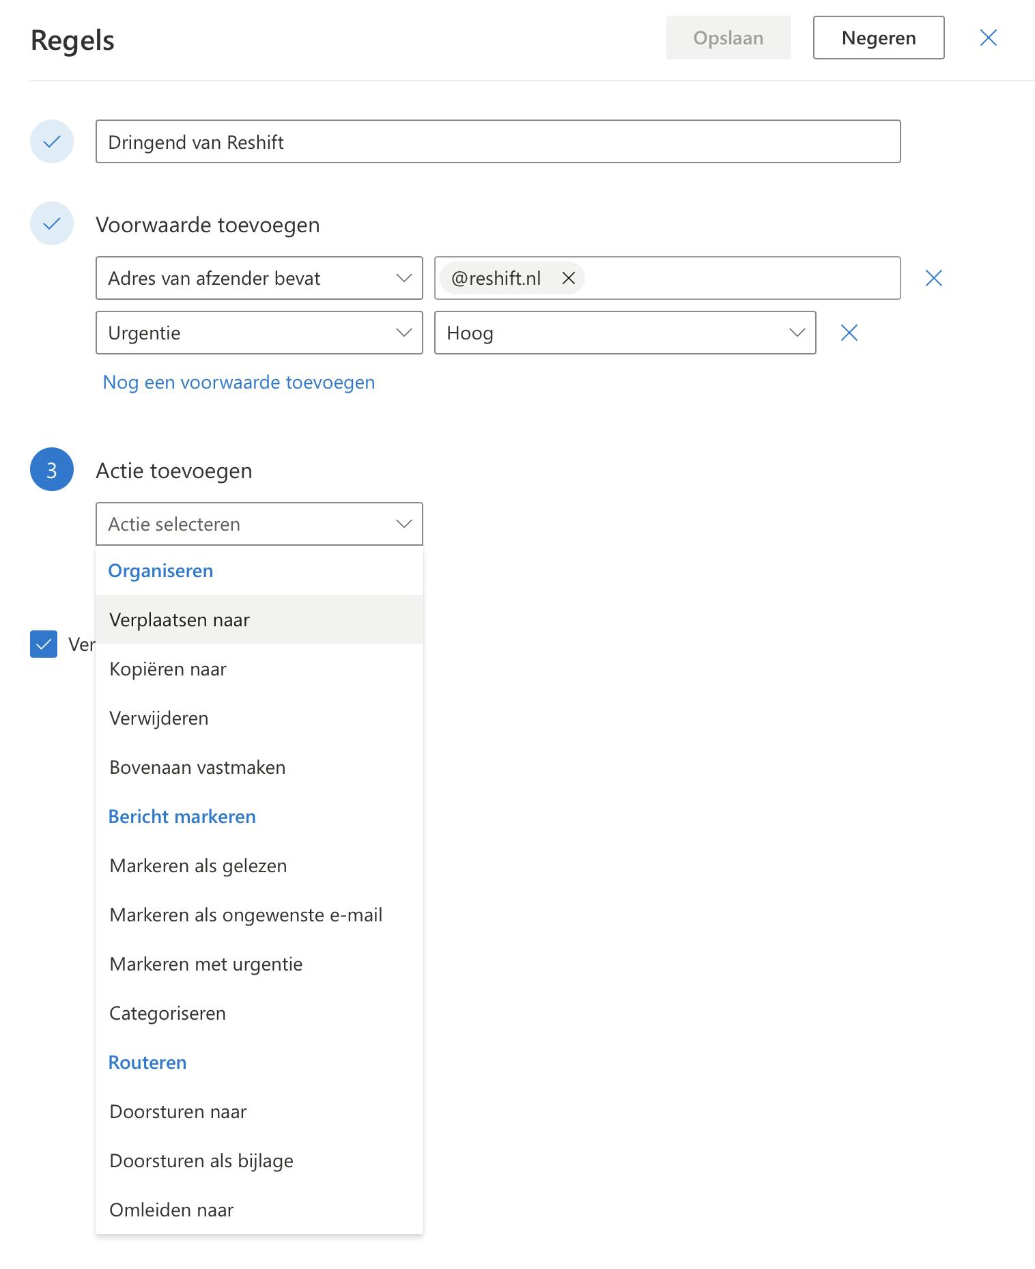Pick 'Doorsturen naar' from the list
The image size is (1035, 1269).
pyautogui.click(x=178, y=1111)
